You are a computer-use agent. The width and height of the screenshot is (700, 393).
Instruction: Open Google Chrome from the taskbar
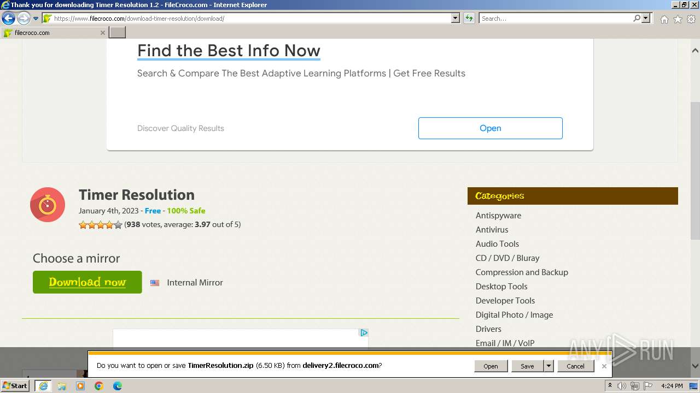click(99, 386)
